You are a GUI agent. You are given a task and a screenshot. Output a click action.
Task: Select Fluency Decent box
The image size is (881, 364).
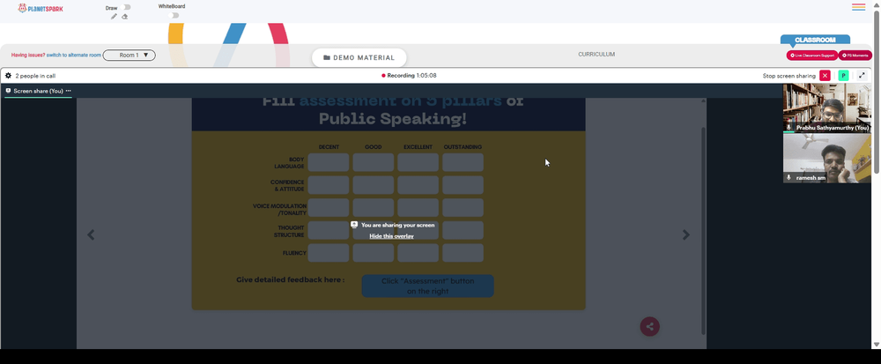(x=328, y=253)
